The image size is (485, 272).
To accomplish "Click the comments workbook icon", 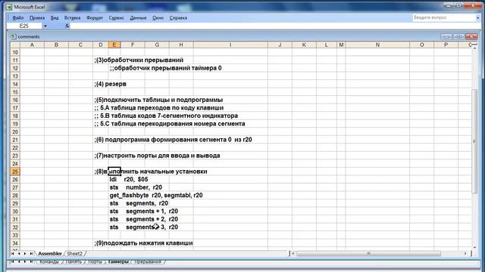I will click(x=13, y=36).
